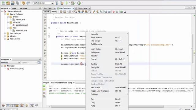Click the New Project toolbar icon
Image resolution: width=196 pixels, height=110 pixels.
coord(8,3)
